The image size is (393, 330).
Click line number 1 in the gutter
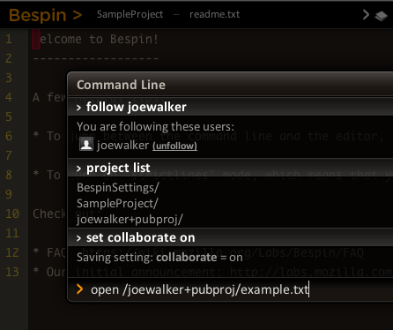point(9,40)
